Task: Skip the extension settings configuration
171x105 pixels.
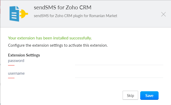Action: tap(130, 95)
